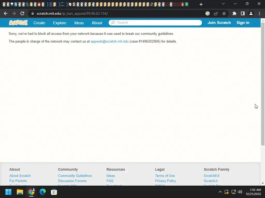Viewport: 265px width, 198px height.
Task: Go back using the browser back arrow
Action: [x=6, y=13]
